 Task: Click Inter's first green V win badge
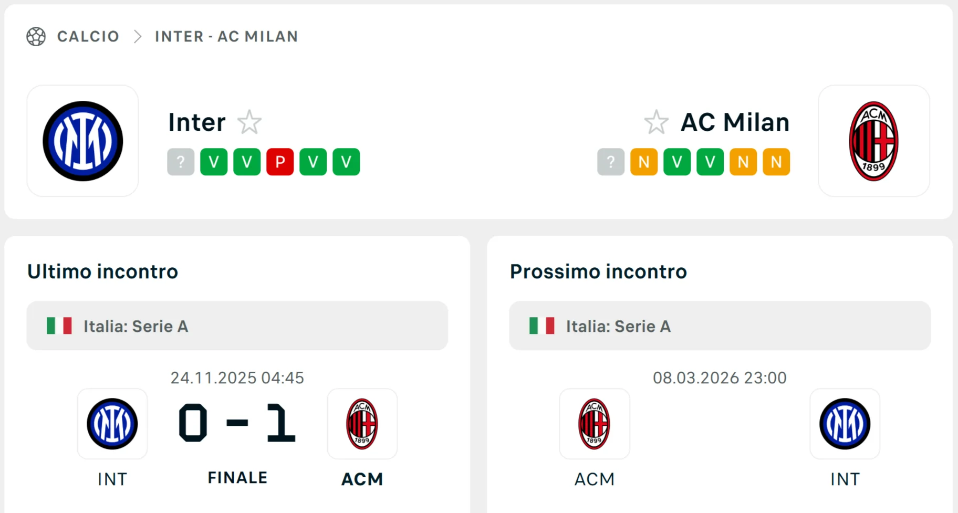214,162
